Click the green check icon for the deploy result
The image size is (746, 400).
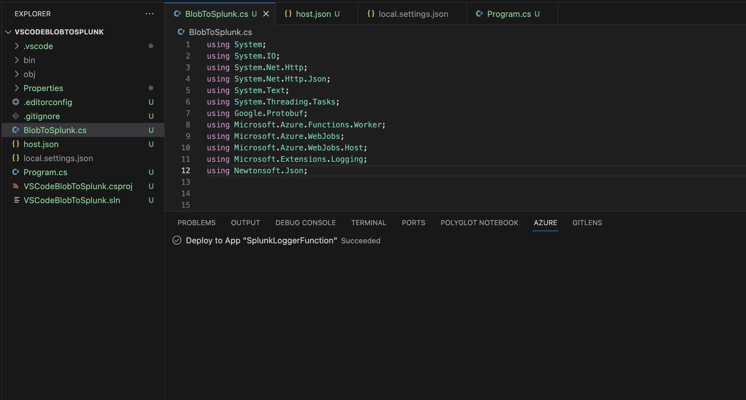point(177,240)
